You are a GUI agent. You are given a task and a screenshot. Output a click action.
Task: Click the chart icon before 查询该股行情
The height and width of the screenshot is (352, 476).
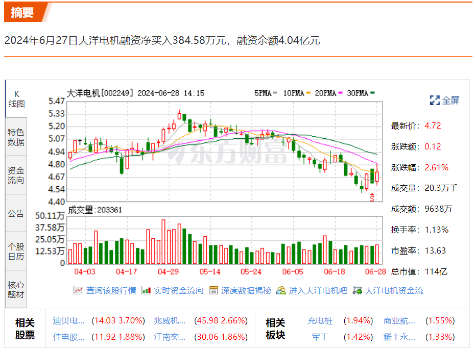click(x=78, y=290)
